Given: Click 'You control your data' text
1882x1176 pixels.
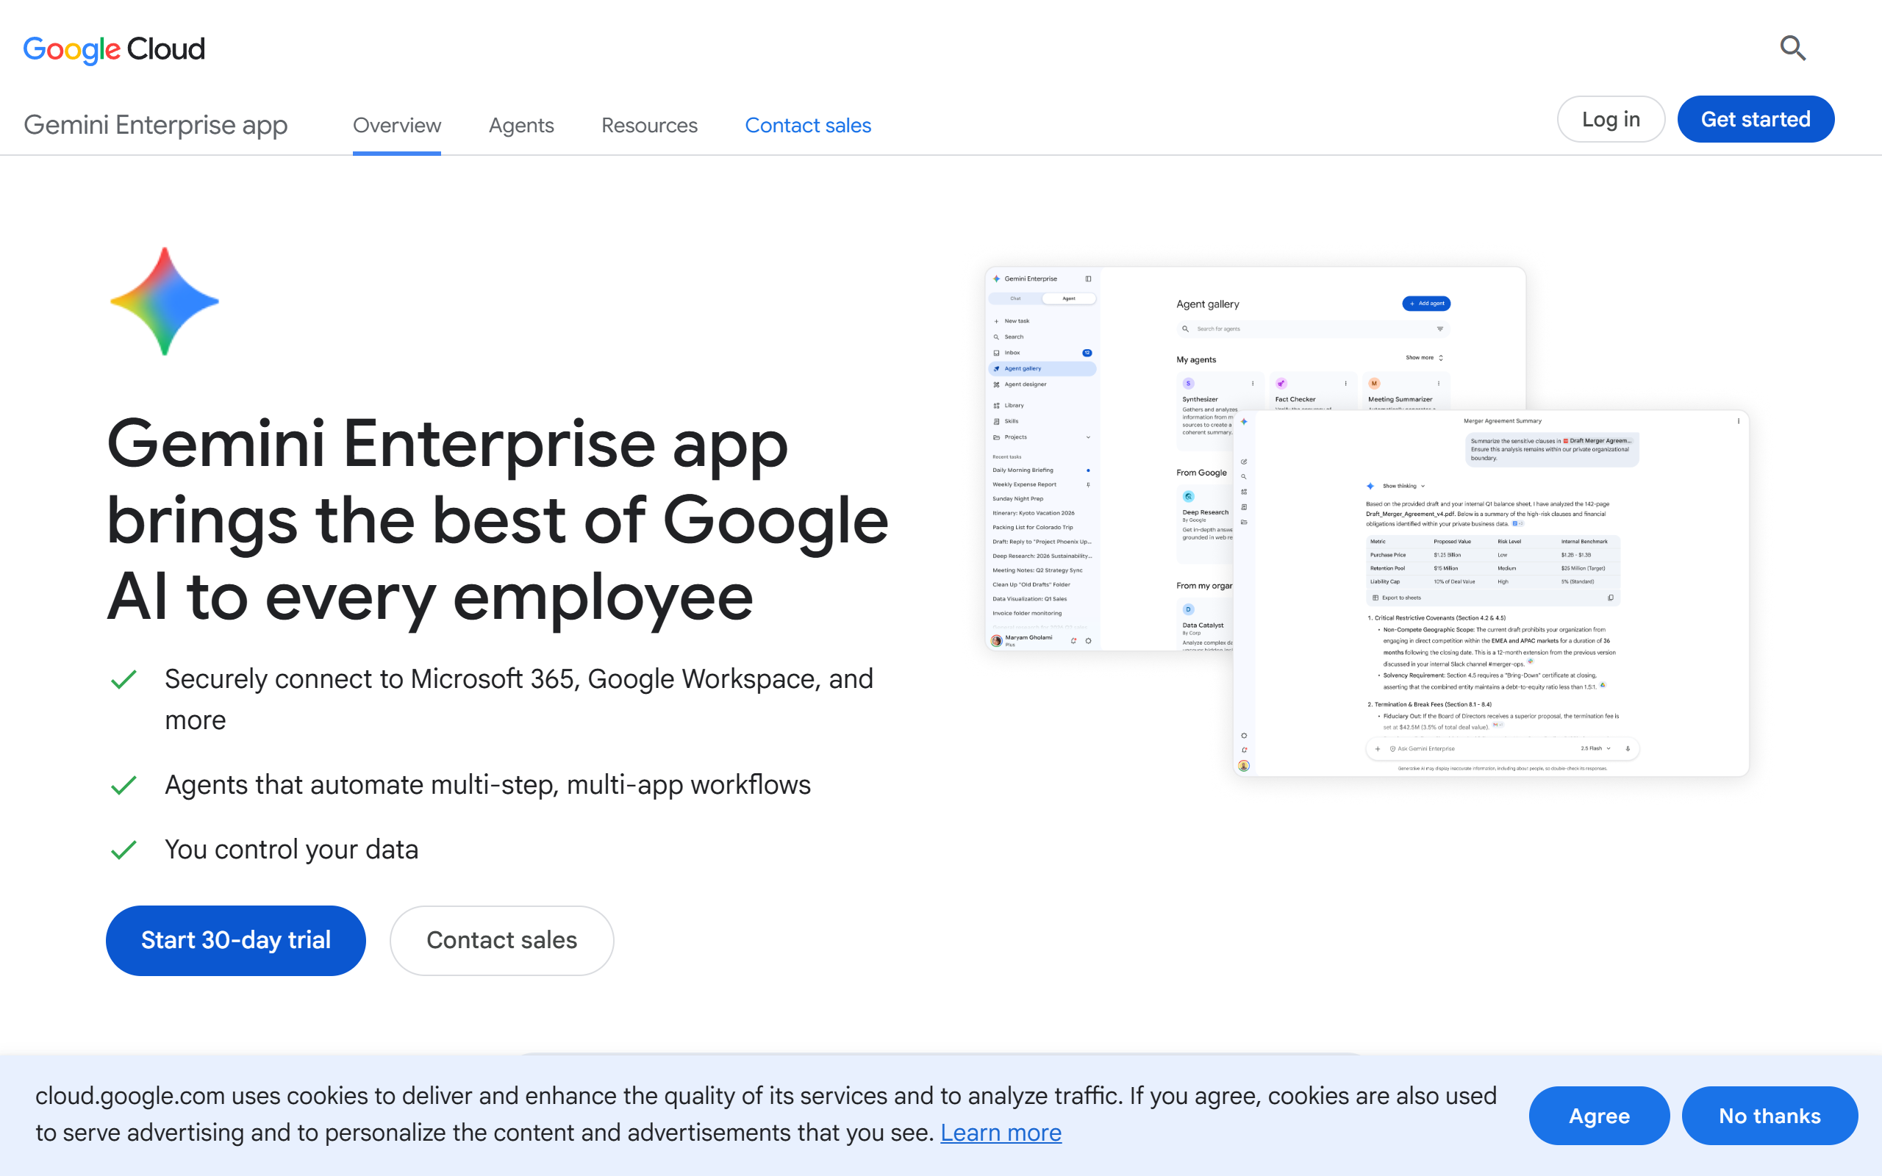Looking at the screenshot, I should coord(292,850).
